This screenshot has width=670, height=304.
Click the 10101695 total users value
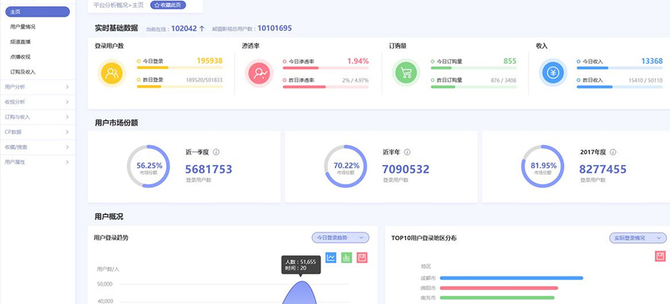click(275, 29)
